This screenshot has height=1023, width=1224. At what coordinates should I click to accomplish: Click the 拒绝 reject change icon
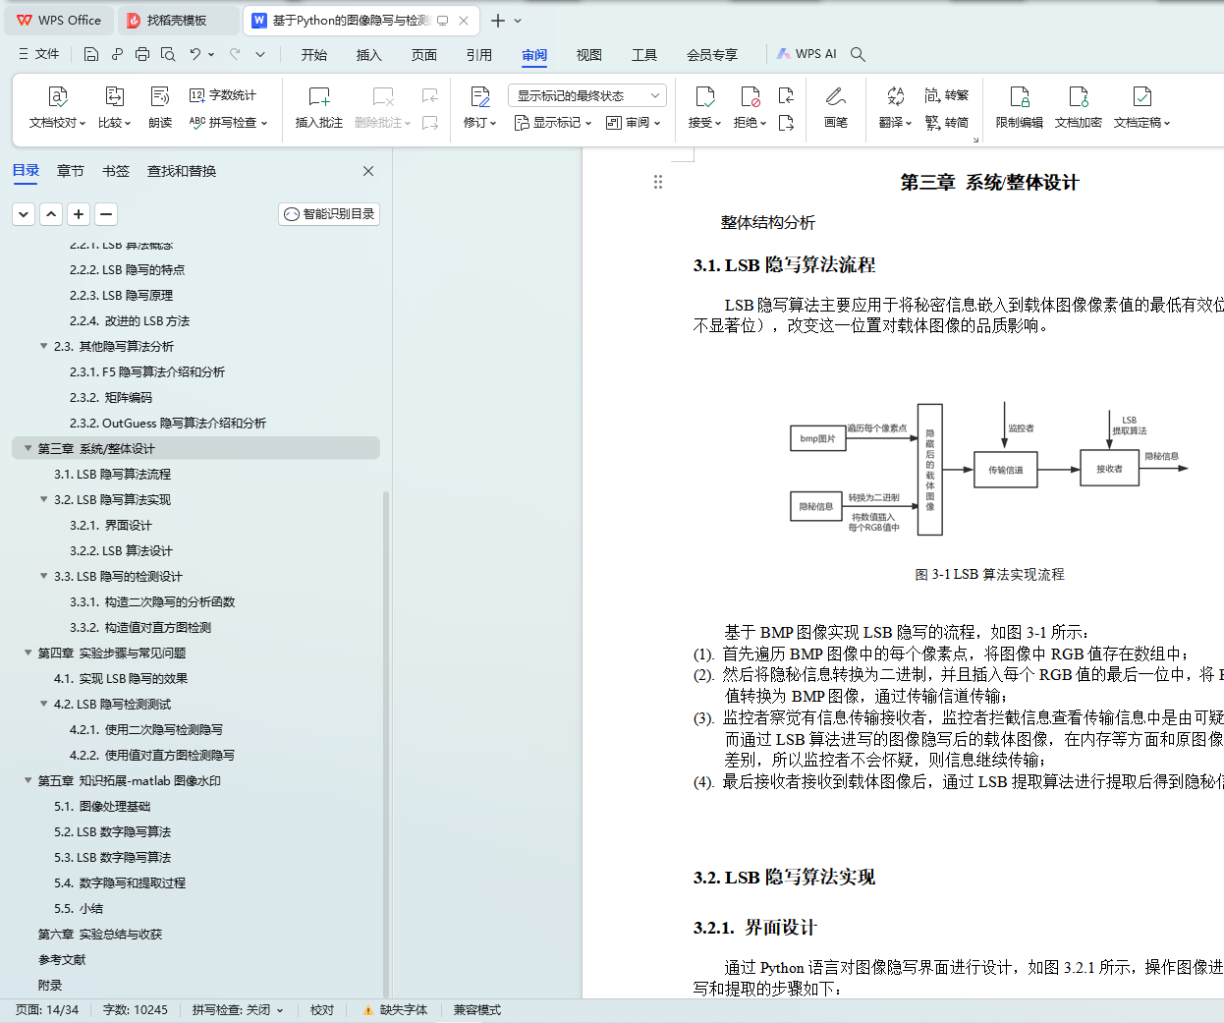click(x=750, y=108)
